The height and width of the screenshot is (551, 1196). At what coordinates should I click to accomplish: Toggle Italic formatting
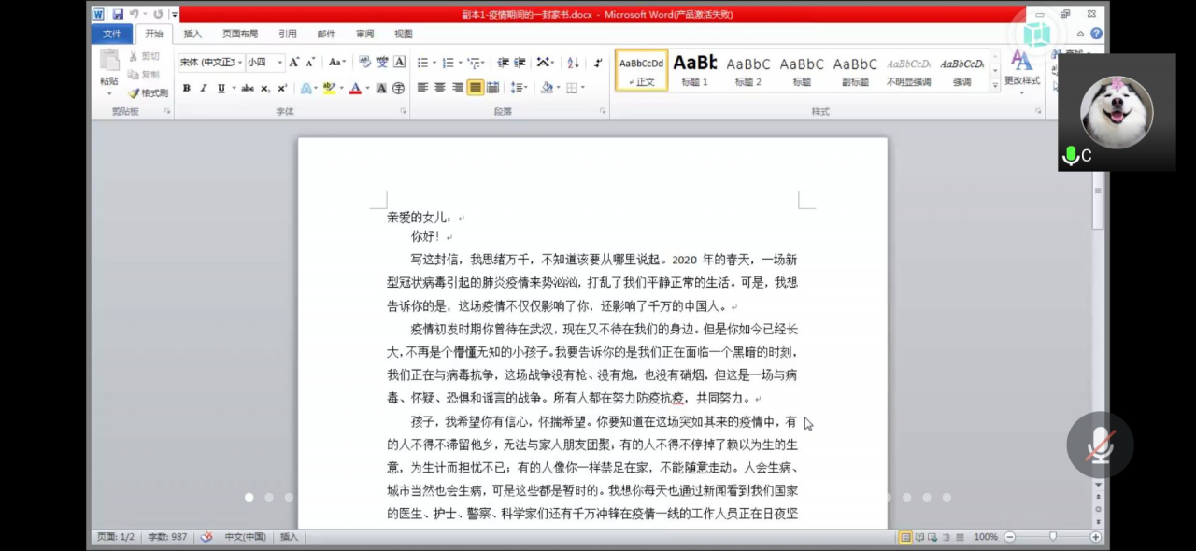point(203,88)
